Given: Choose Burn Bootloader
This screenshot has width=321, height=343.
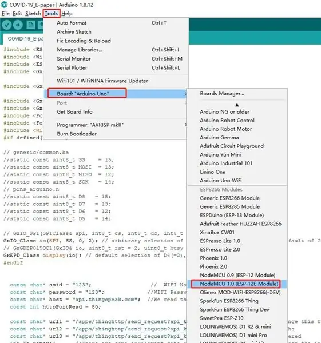Looking at the screenshot, I should [116, 134].
